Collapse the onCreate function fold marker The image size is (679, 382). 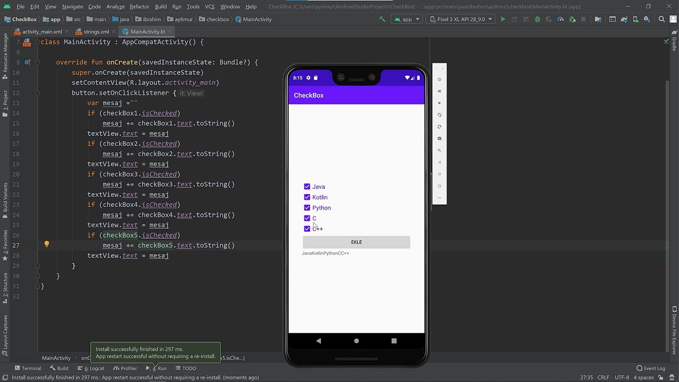click(x=38, y=62)
